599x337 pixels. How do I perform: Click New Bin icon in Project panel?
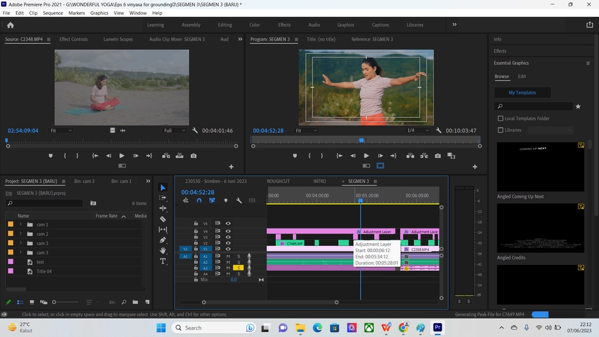point(135,302)
